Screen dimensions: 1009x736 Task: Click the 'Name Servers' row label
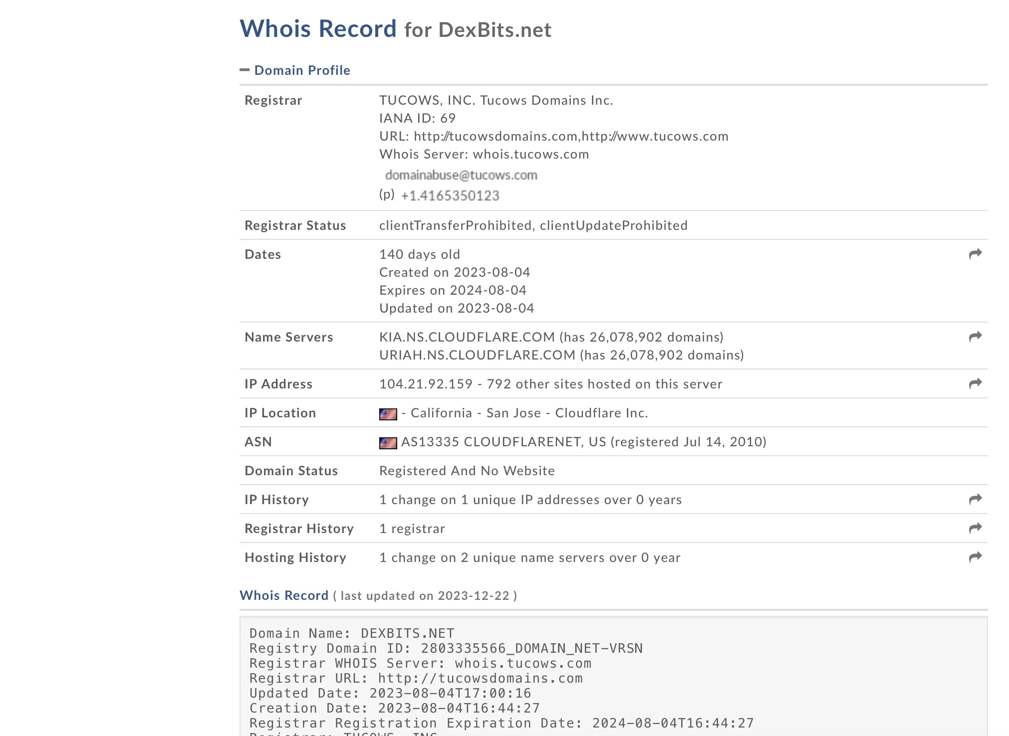coord(289,337)
